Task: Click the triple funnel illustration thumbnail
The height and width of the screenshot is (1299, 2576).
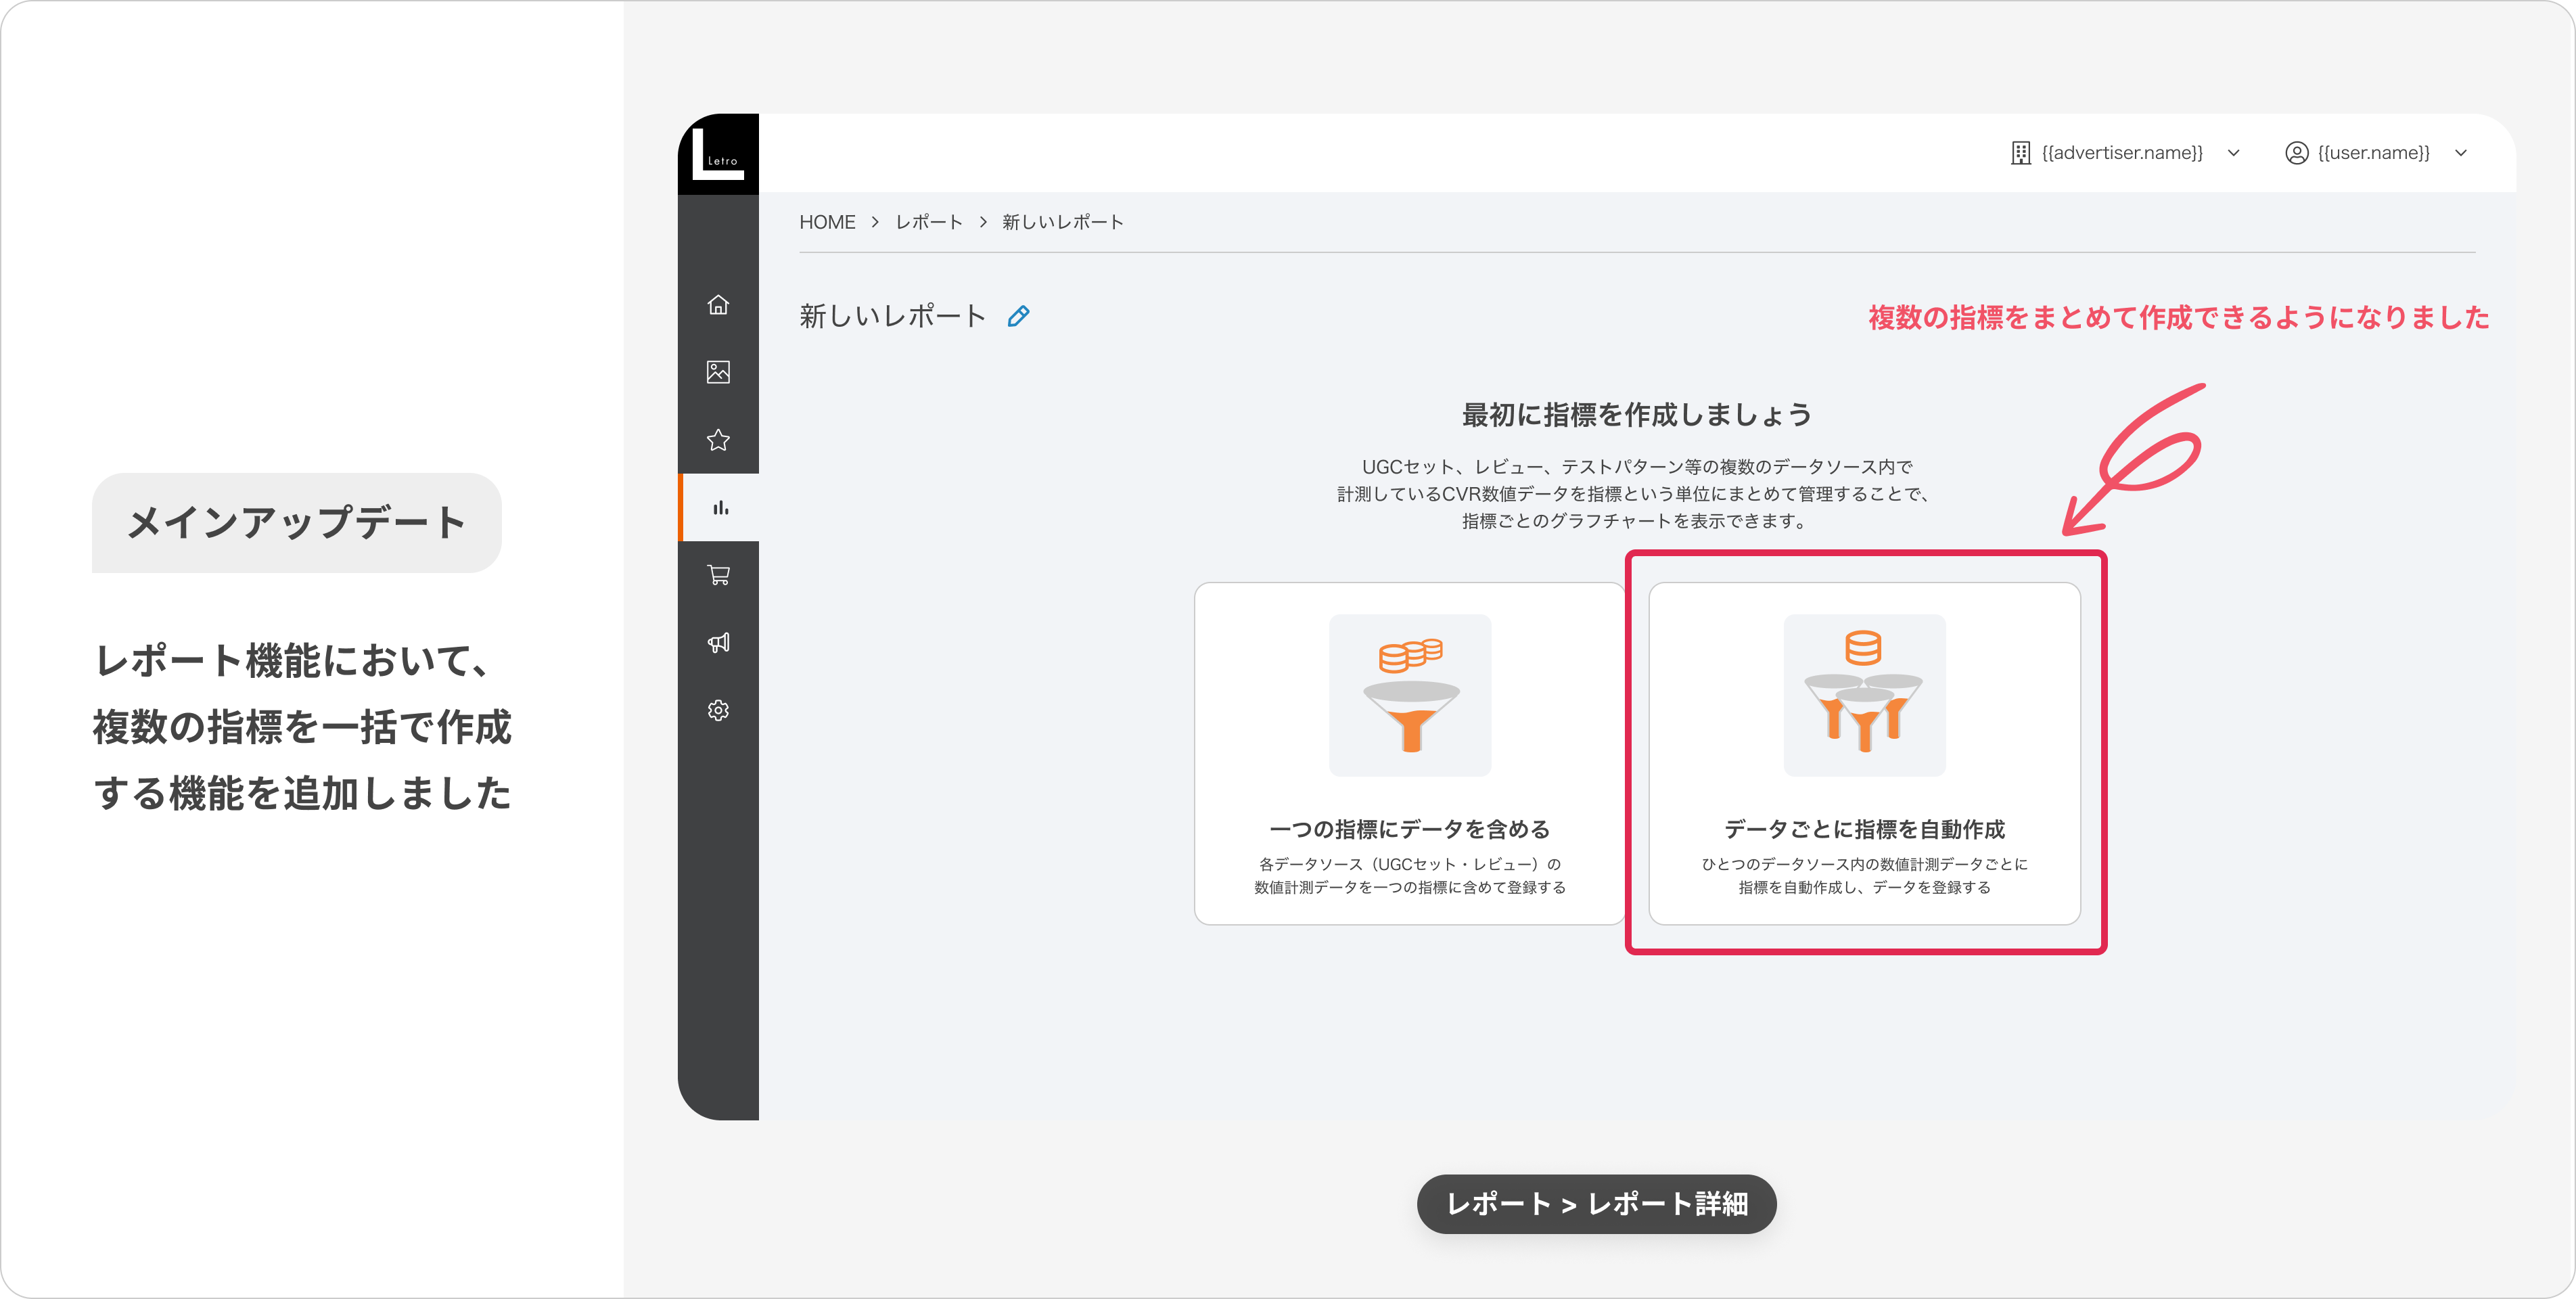Action: click(1864, 695)
